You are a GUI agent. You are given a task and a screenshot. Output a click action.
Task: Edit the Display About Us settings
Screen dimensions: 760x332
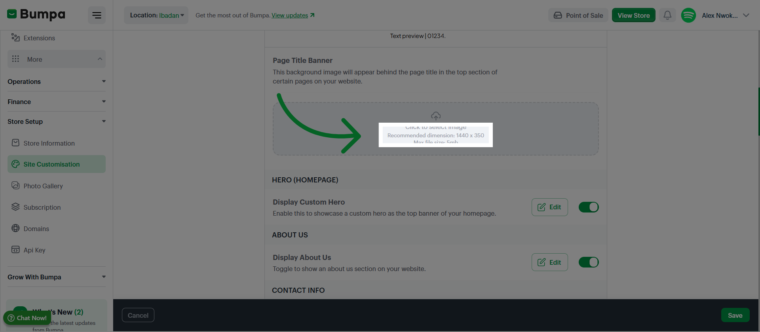(549, 262)
